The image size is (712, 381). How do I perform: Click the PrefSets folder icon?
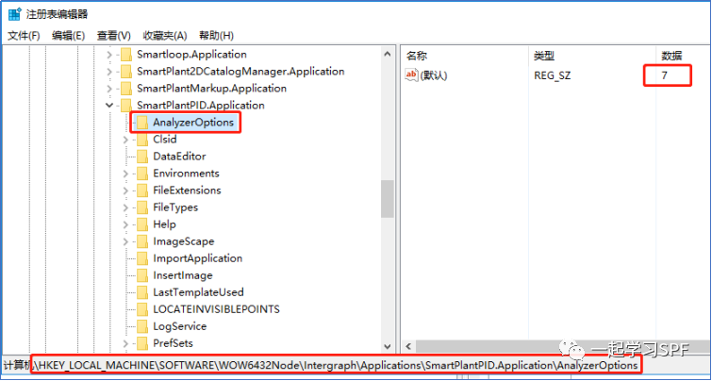[142, 344]
